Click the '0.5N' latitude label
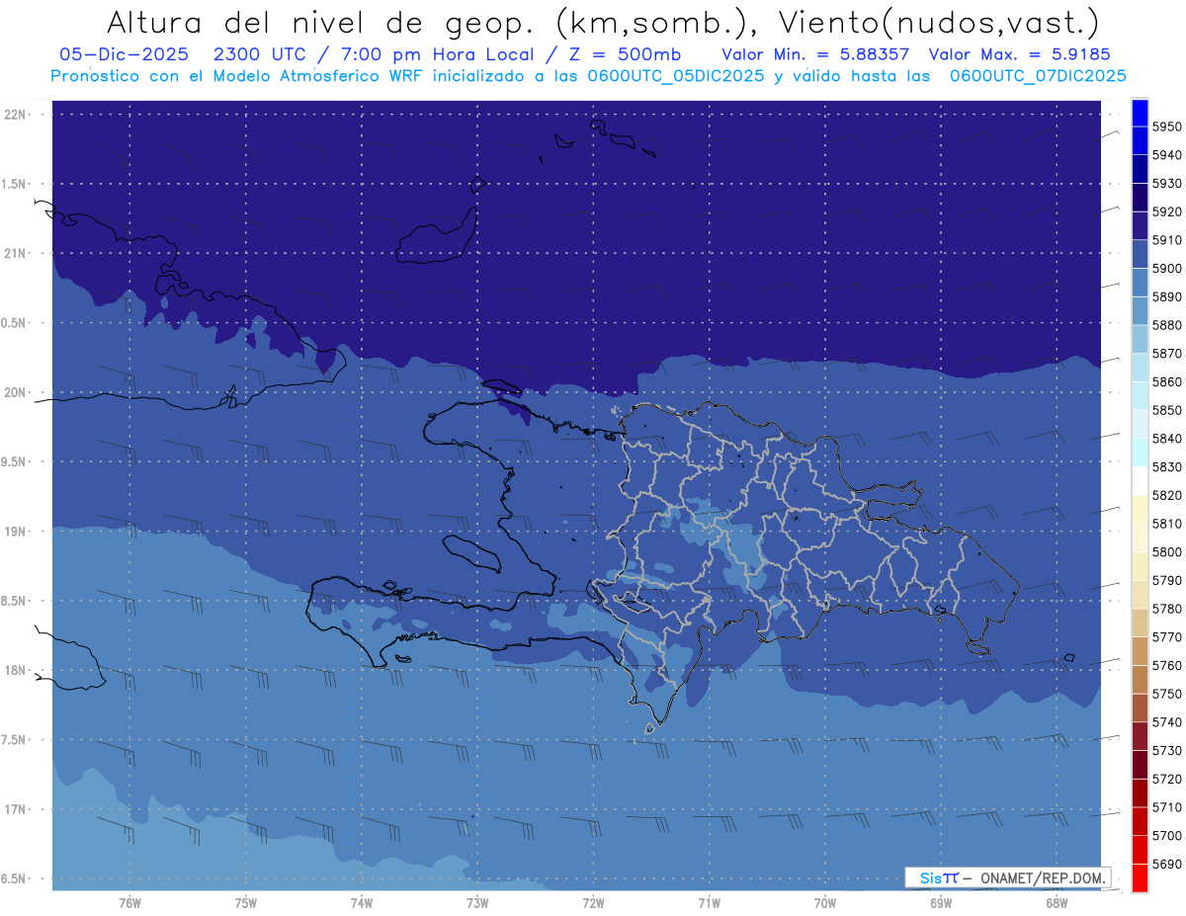This screenshot has height=916, width=1186. pyautogui.click(x=15, y=323)
